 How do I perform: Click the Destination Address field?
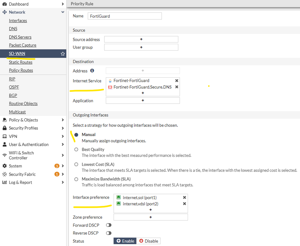click(x=143, y=71)
